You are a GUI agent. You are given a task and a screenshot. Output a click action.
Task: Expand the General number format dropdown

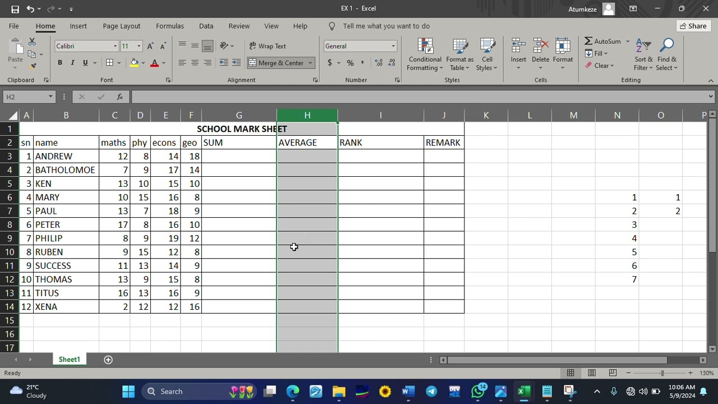click(x=393, y=46)
